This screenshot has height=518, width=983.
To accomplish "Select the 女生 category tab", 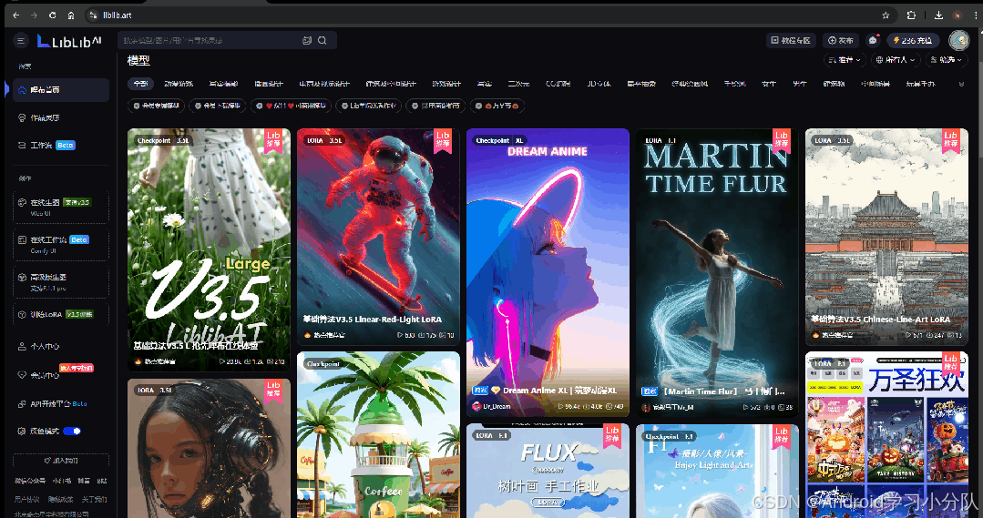I will click(768, 84).
